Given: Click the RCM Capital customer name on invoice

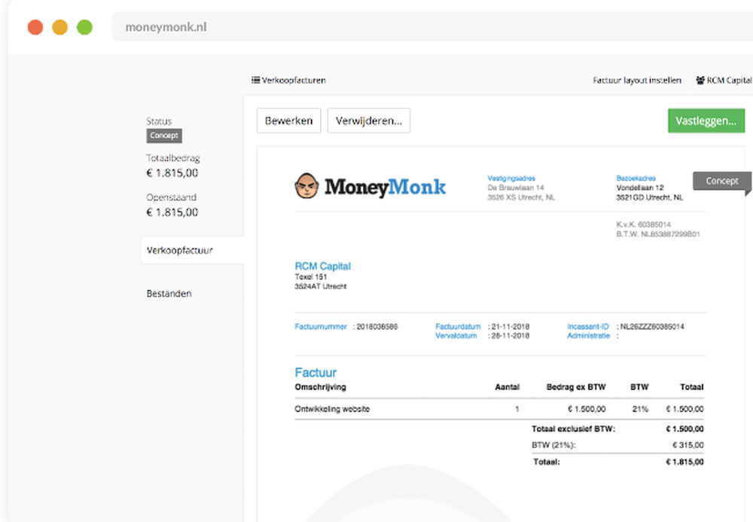Looking at the screenshot, I should (323, 266).
